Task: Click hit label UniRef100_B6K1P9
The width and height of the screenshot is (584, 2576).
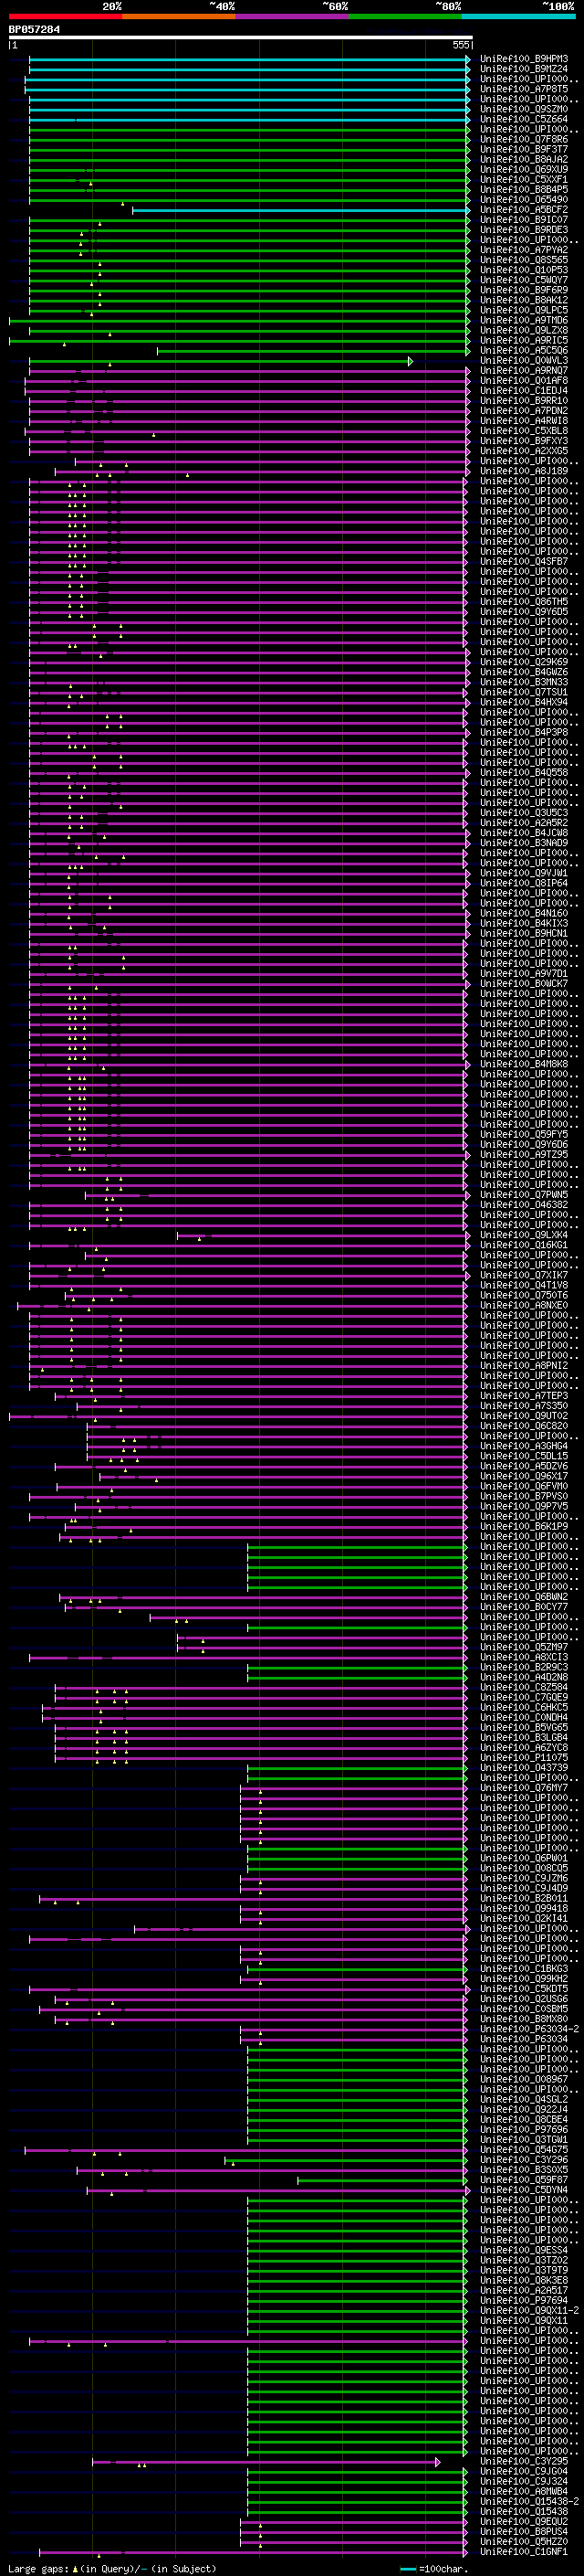Action: (x=523, y=1527)
